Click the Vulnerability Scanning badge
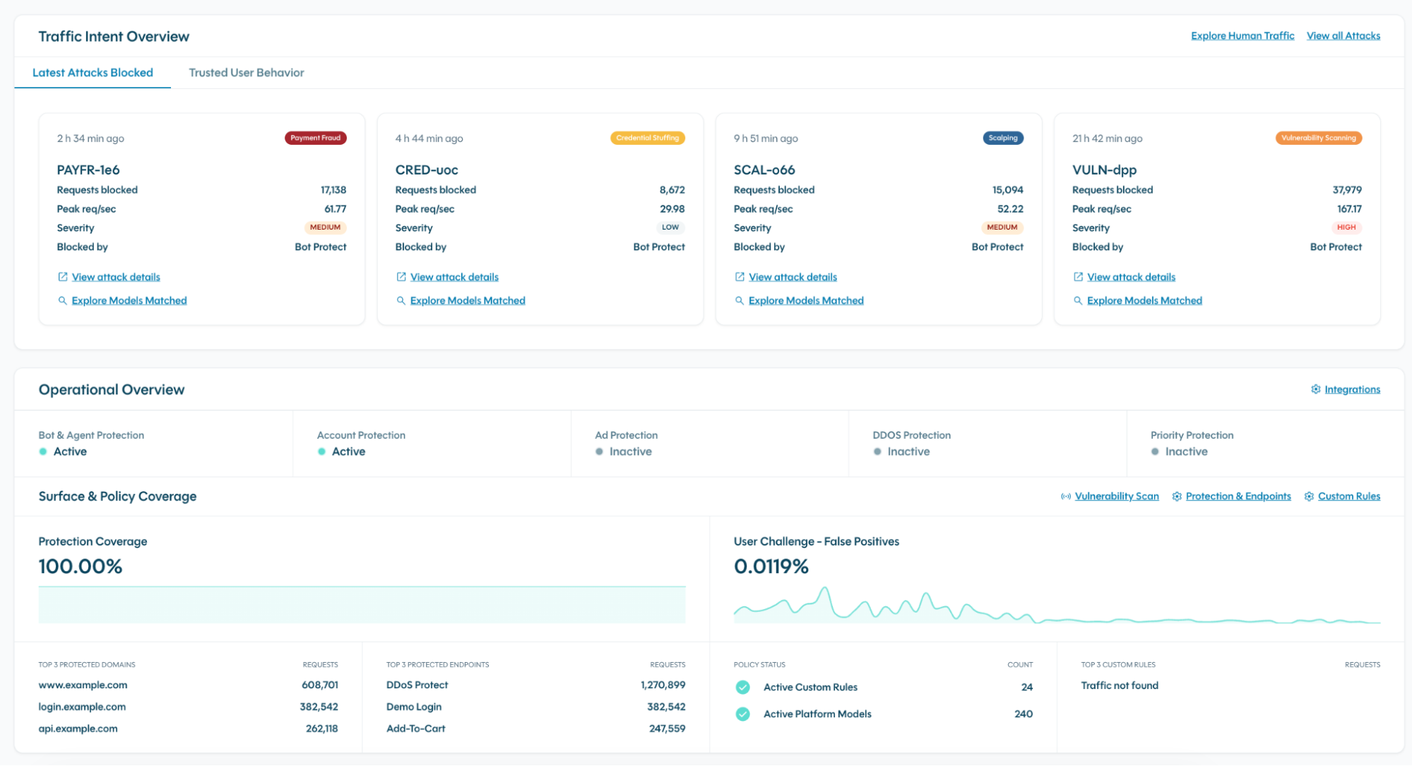This screenshot has height=766, width=1412. [1318, 138]
